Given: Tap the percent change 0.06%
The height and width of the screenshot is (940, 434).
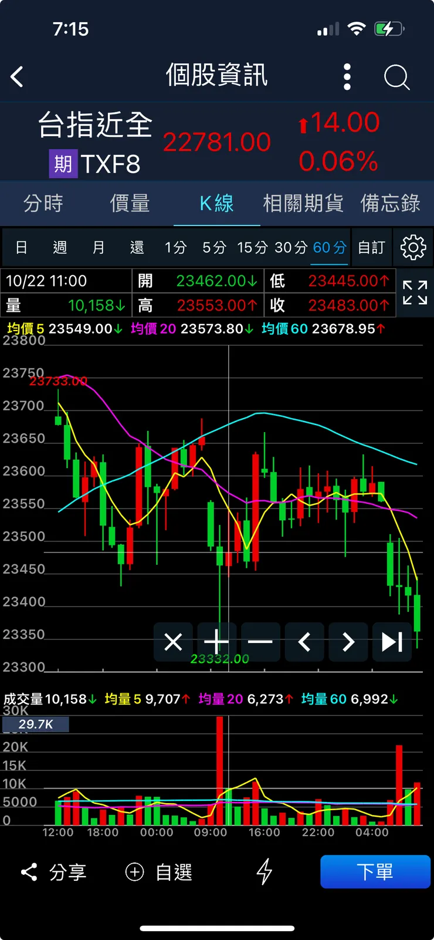Looking at the screenshot, I should pos(338,161).
